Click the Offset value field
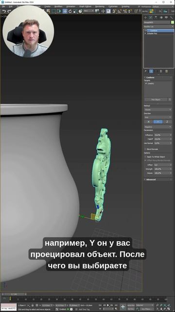 coord(162,165)
